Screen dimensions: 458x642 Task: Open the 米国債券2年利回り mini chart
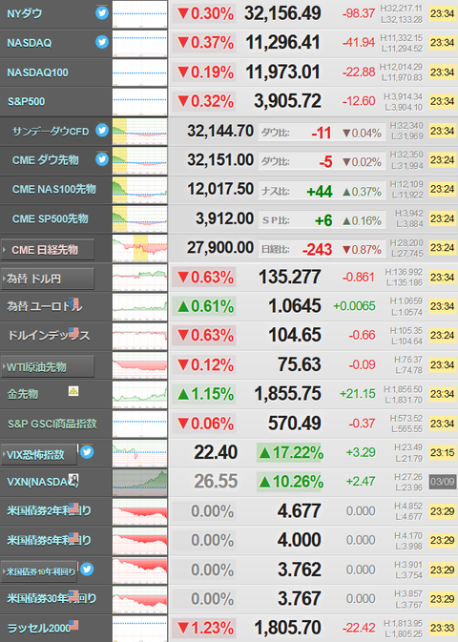pyautogui.click(x=139, y=511)
